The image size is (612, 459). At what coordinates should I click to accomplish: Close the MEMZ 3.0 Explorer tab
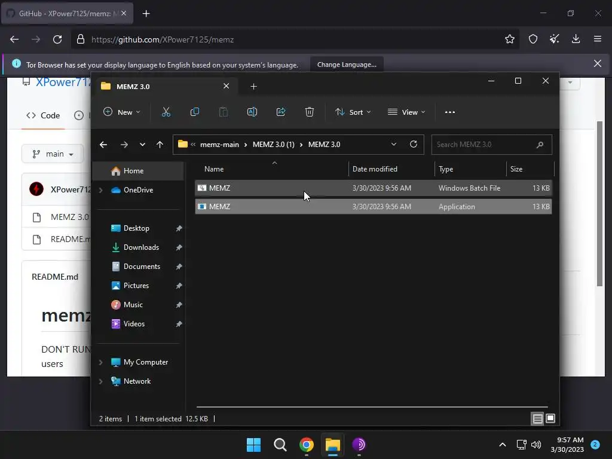pos(226,86)
